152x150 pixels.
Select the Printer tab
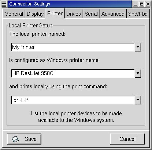(55, 14)
